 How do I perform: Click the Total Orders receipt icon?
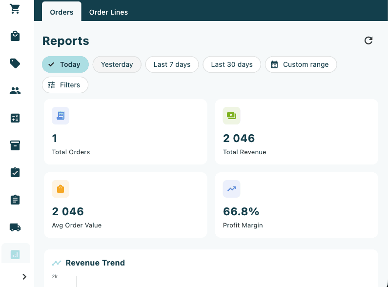pos(61,116)
